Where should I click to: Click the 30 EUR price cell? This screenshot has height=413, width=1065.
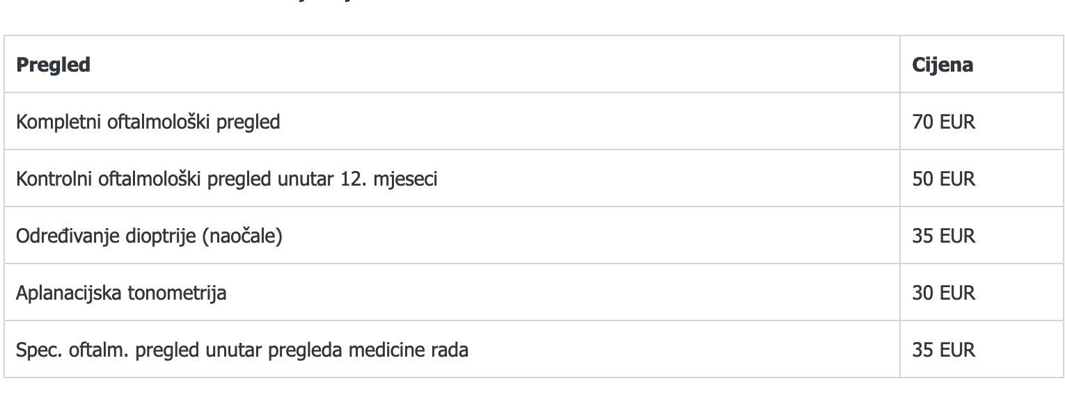point(943,293)
